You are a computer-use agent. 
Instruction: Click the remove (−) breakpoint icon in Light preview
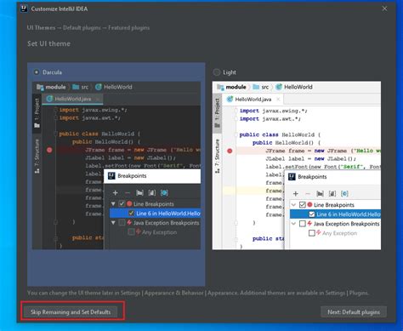[x=308, y=194]
